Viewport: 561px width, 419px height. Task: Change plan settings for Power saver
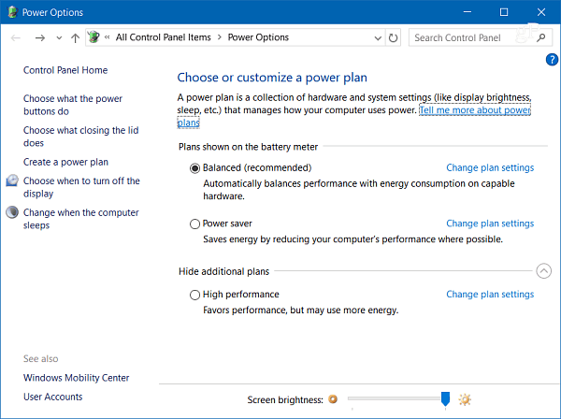[x=490, y=224]
